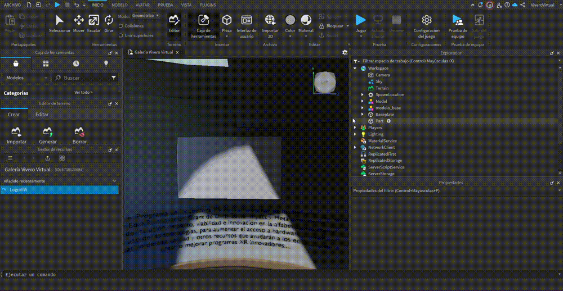Open the Modelos category dropdown
Viewport: 563px width, 291px height.
pyautogui.click(x=26, y=78)
